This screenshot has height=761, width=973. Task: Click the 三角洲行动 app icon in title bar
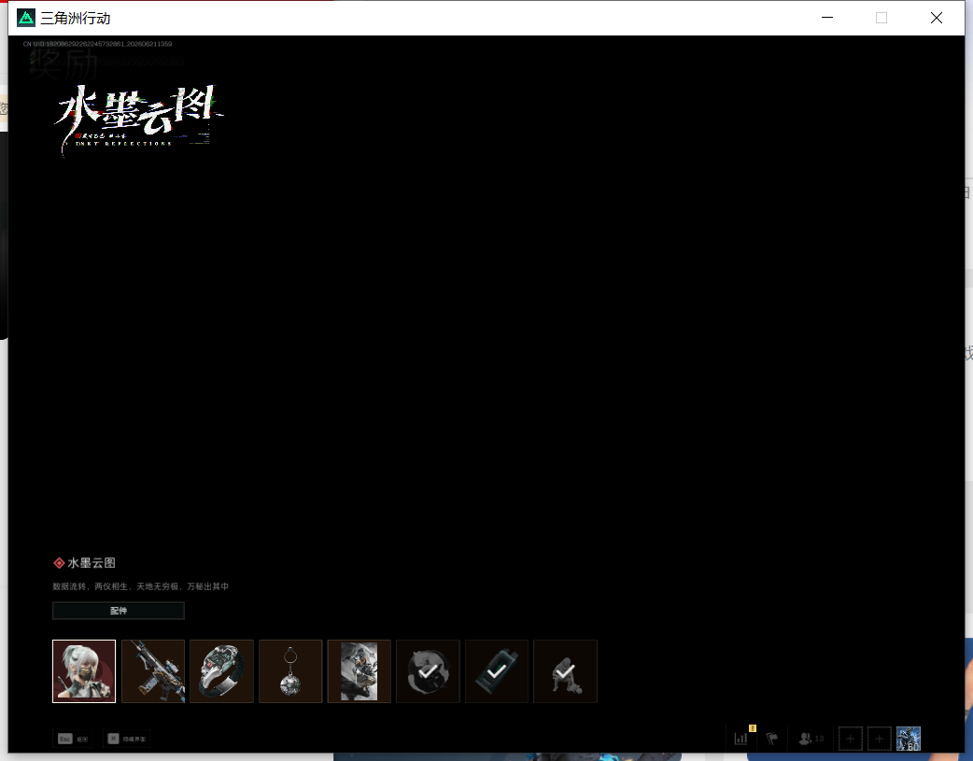[x=26, y=18]
